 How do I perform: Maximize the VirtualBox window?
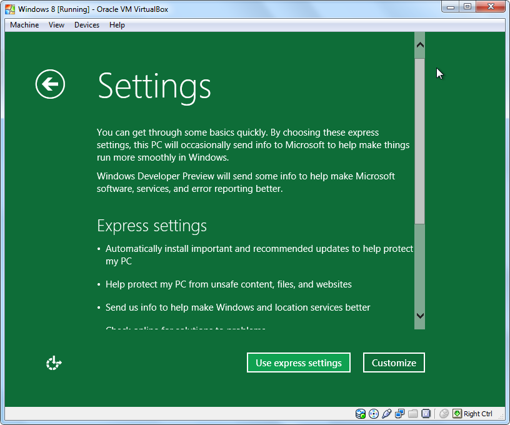point(467,7)
